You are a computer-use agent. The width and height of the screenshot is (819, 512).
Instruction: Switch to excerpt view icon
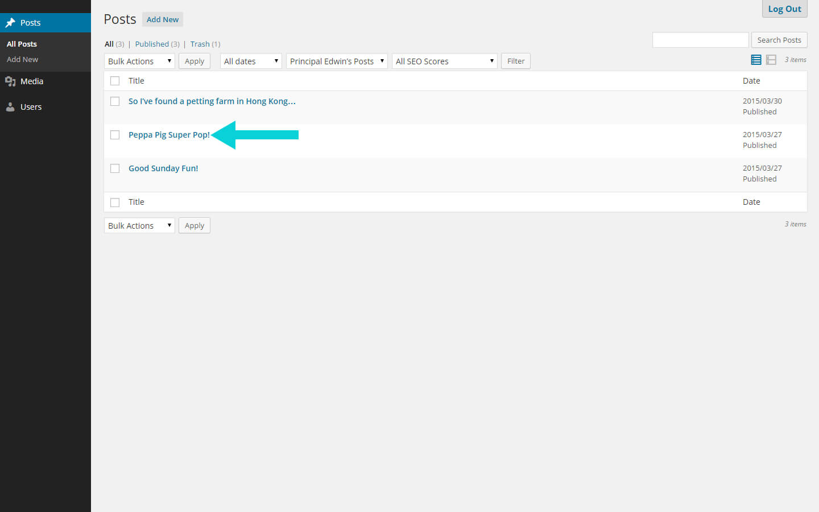click(x=771, y=60)
